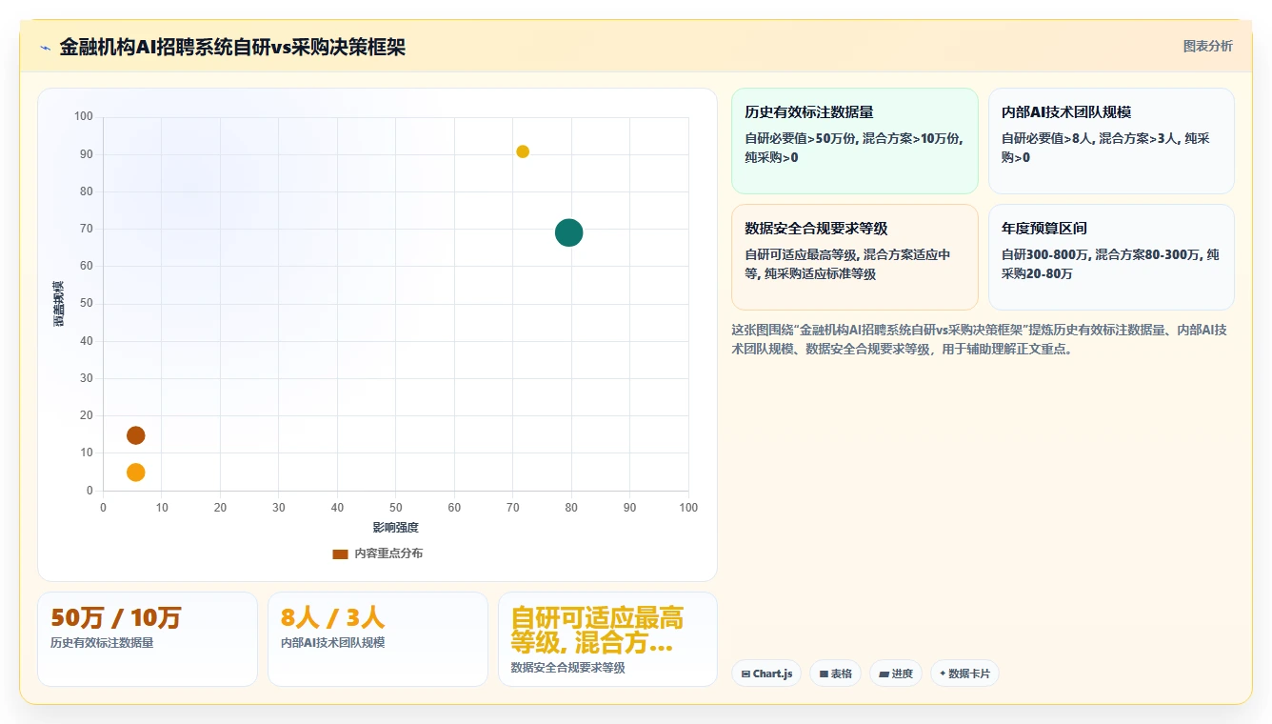Click the 表格 tag chip

pos(835,674)
